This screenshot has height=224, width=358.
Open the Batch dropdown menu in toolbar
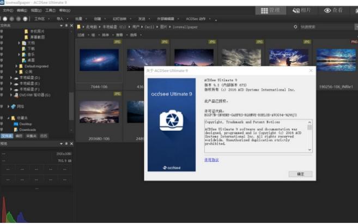[80, 18]
